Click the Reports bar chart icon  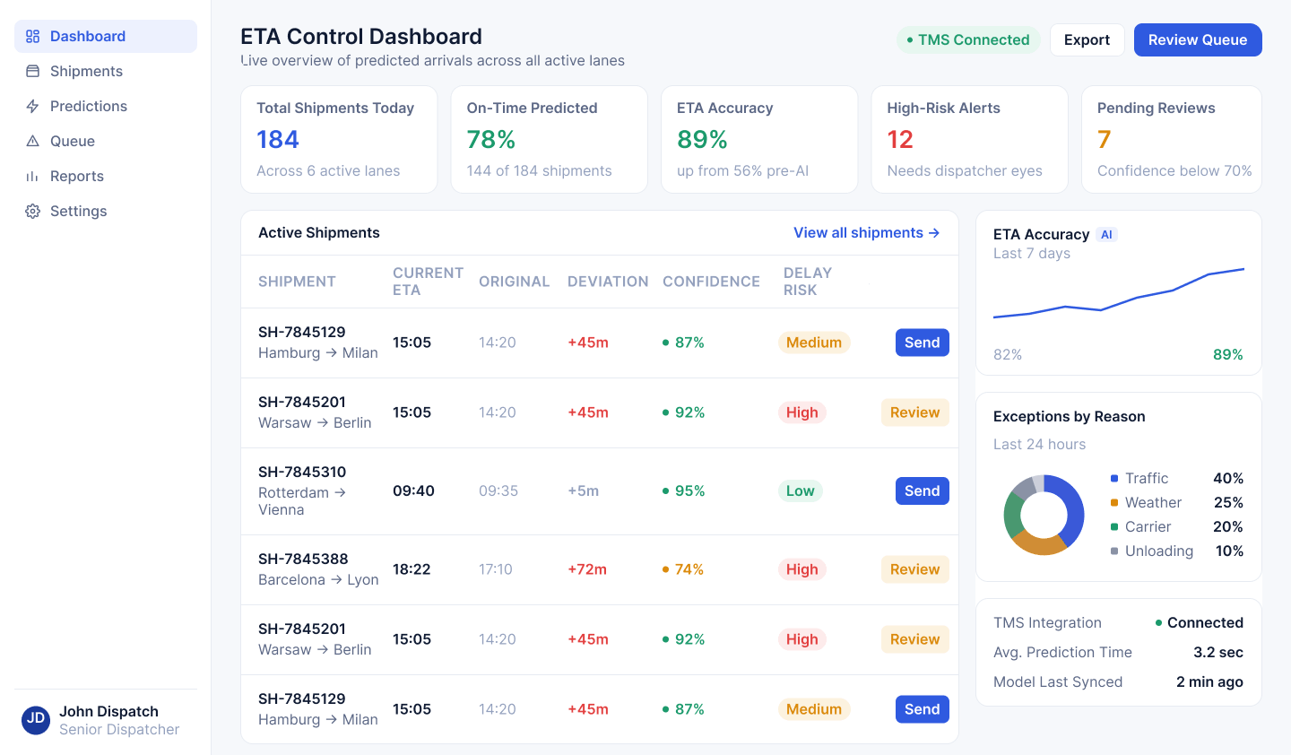pos(32,176)
